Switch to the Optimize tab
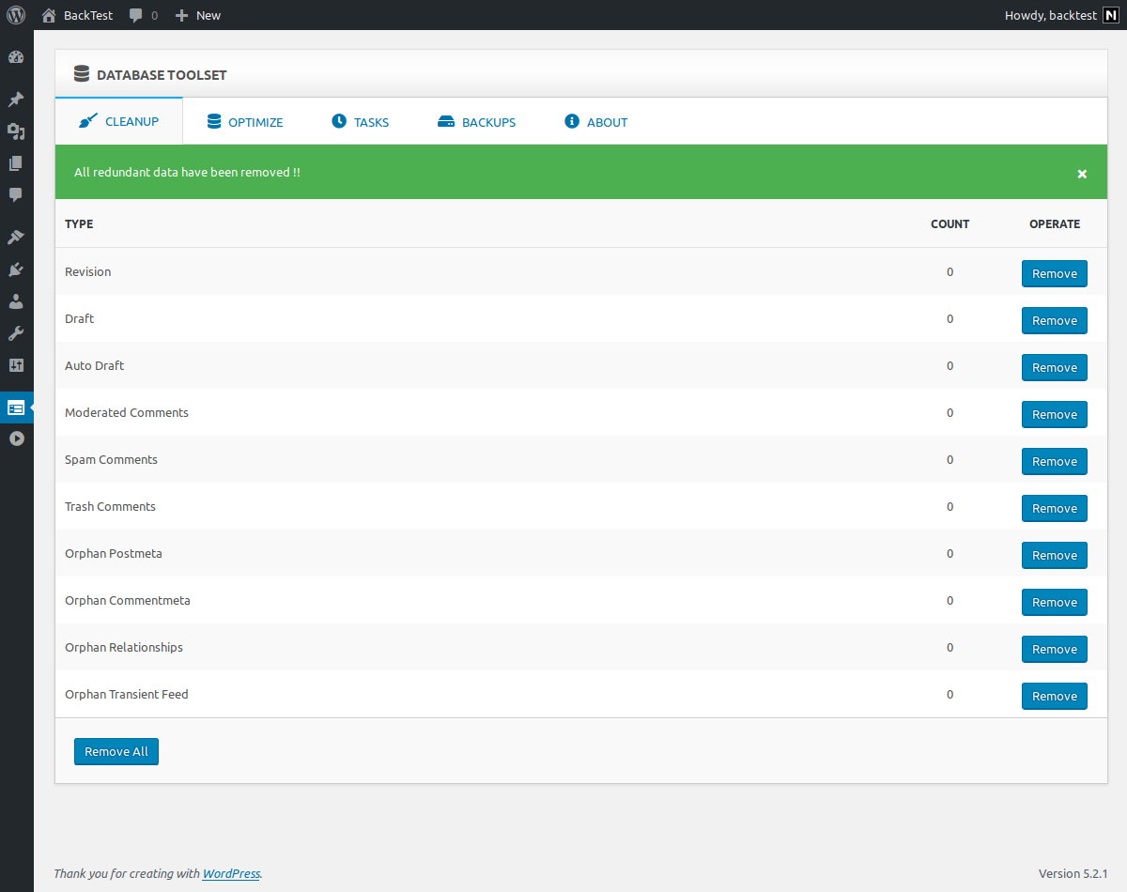The width and height of the screenshot is (1127, 892). click(245, 122)
